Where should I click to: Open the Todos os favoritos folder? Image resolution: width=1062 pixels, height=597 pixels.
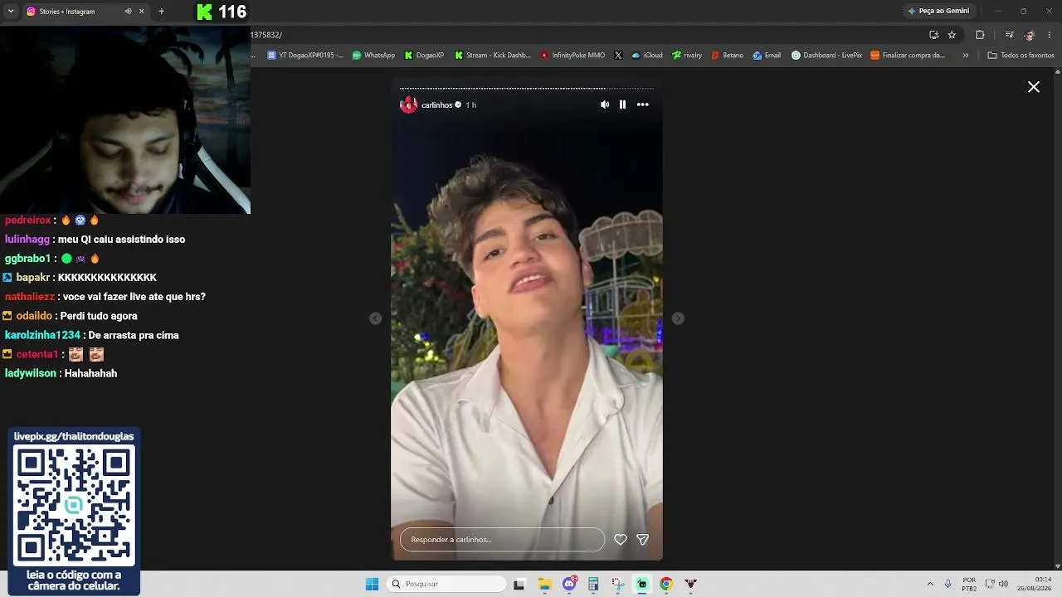[x=1021, y=56]
